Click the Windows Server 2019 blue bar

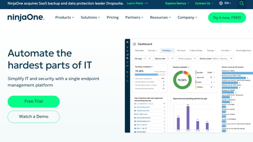(234, 78)
